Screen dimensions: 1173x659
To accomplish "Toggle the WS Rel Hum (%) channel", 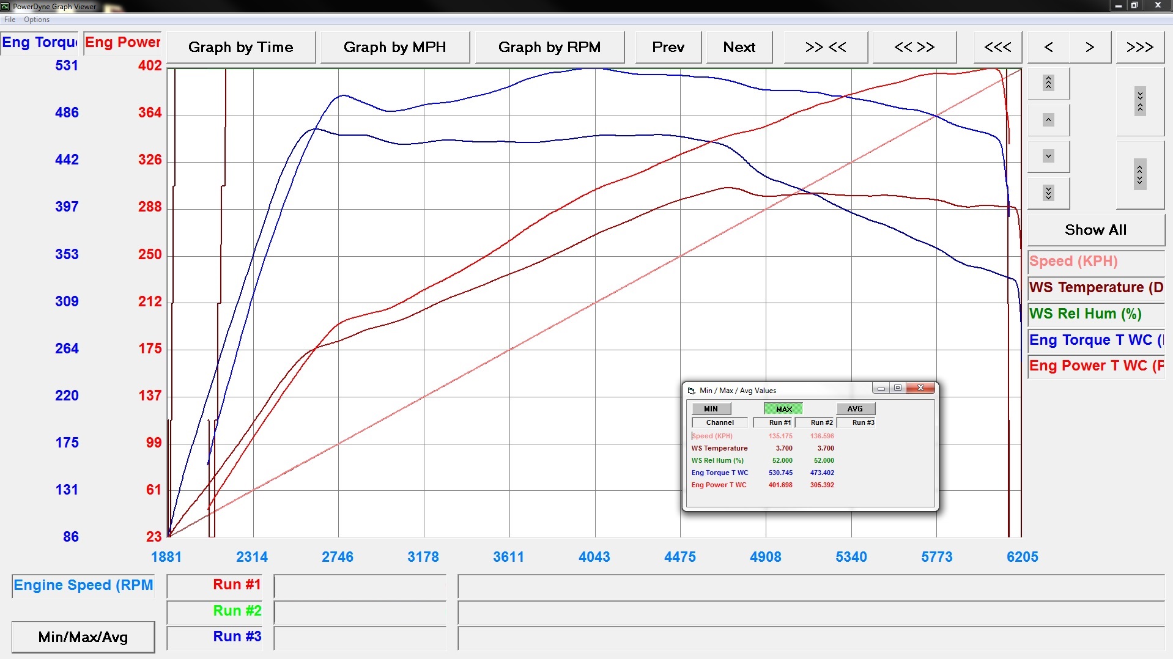I will tap(1096, 314).
